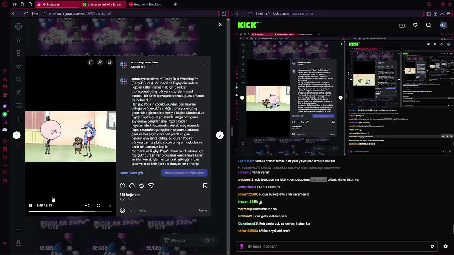Open Kick window easy setup menu
This screenshot has width=454, height=255.
tap(448, 13)
